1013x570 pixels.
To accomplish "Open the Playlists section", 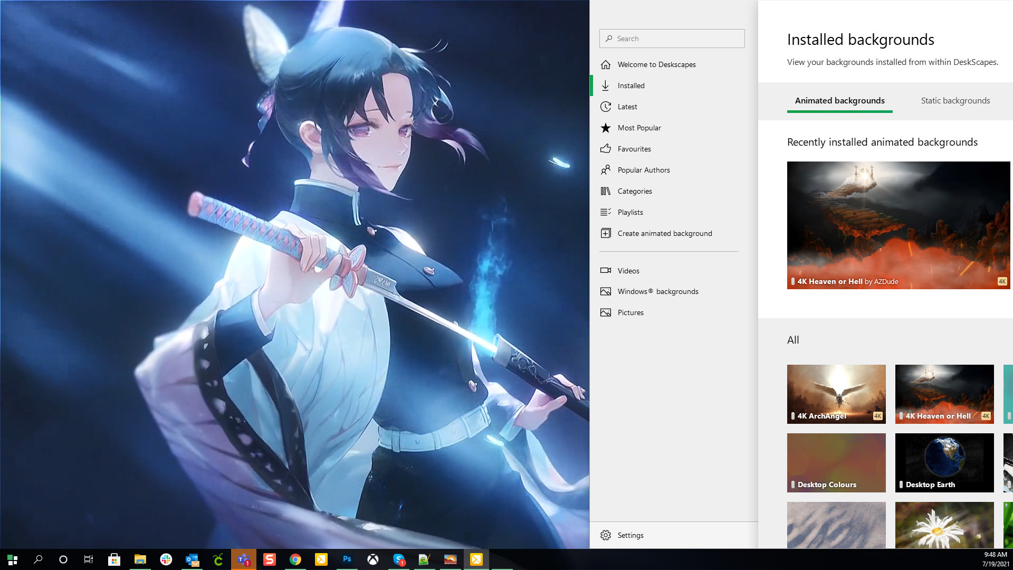I will [630, 212].
